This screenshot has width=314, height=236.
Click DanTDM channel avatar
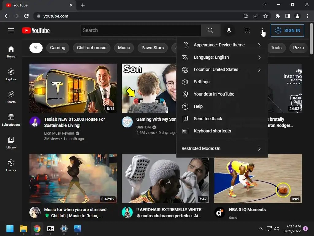click(127, 122)
